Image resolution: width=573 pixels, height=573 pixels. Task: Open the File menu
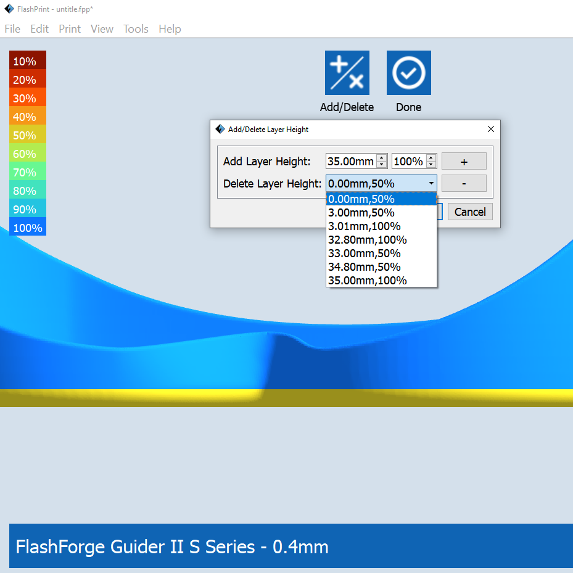pyautogui.click(x=12, y=29)
